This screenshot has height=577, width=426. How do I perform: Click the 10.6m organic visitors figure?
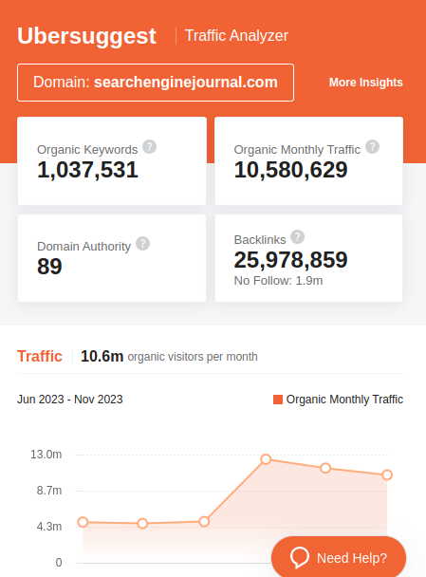tap(102, 356)
